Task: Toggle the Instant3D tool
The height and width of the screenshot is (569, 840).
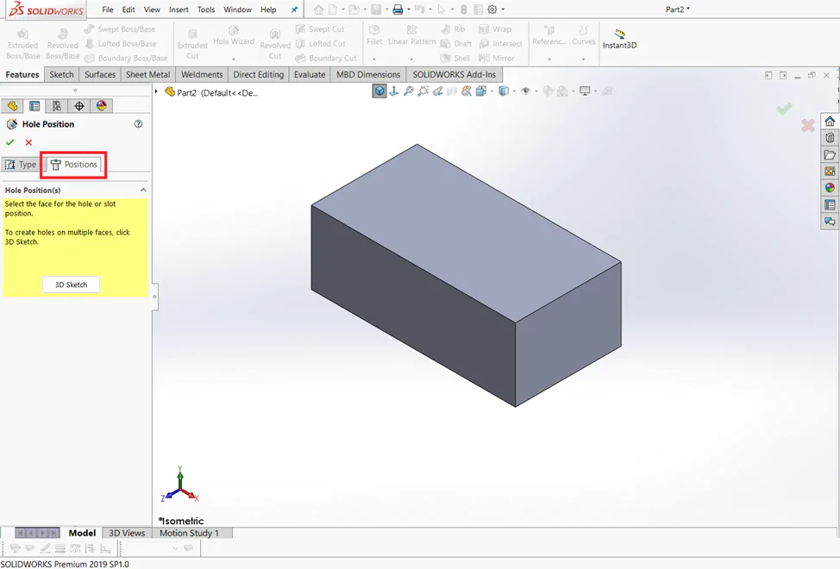Action: click(x=620, y=40)
